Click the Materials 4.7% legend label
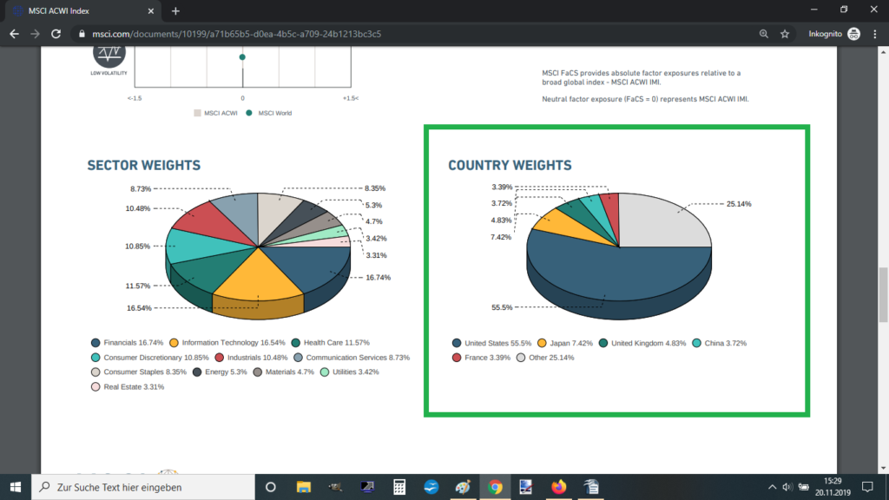889x500 pixels. pos(290,372)
